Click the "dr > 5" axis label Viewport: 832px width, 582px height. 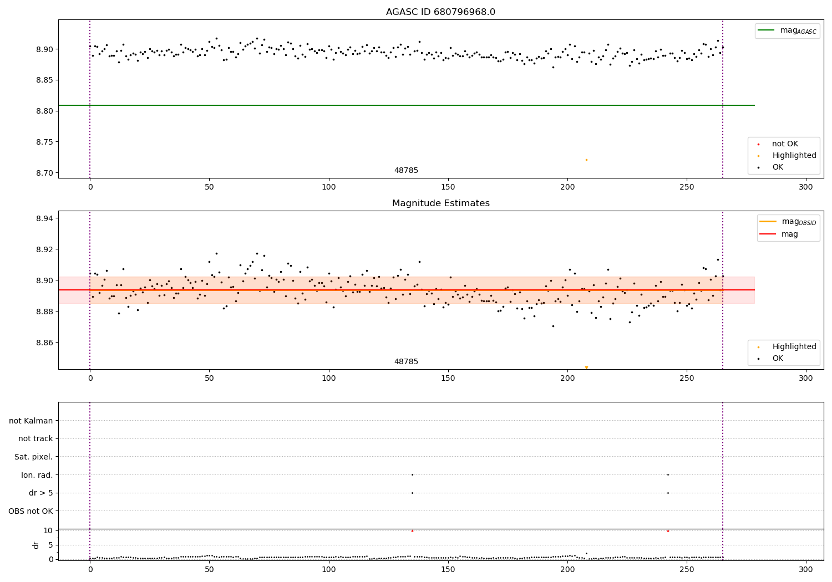41,493
